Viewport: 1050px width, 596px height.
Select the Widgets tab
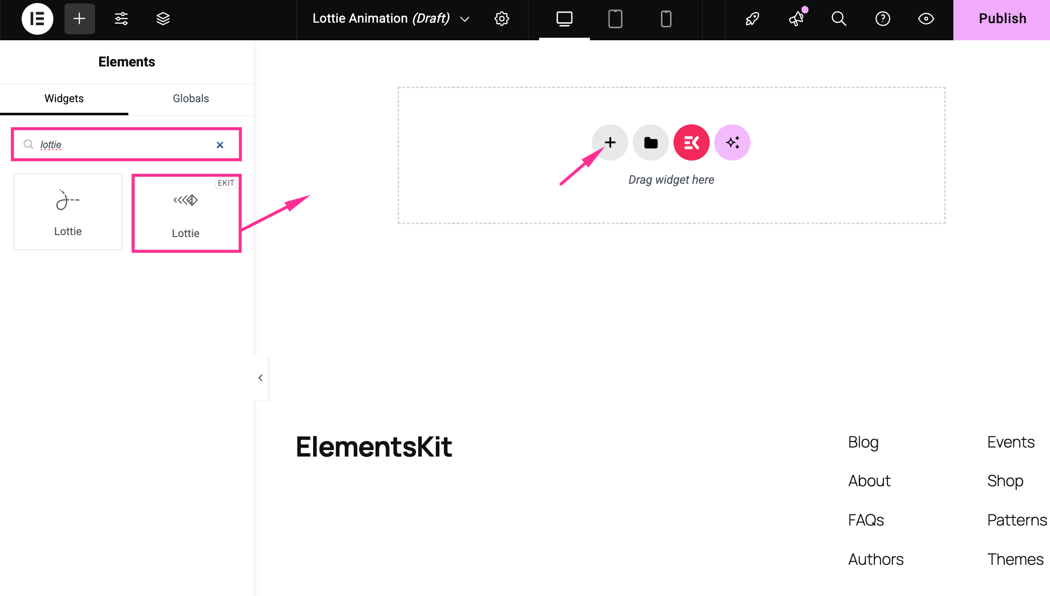tap(63, 99)
